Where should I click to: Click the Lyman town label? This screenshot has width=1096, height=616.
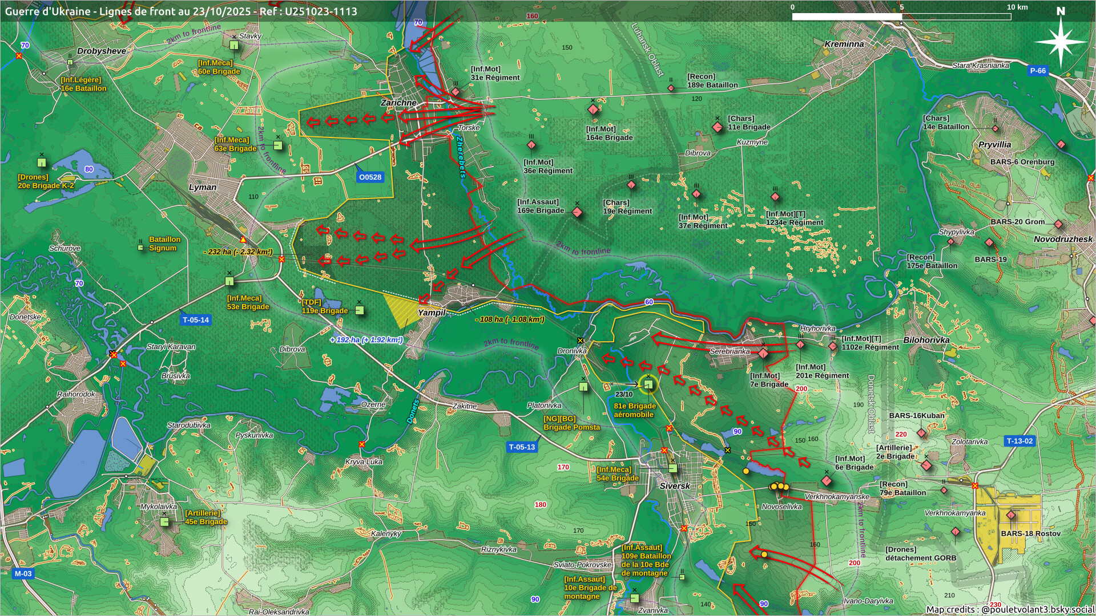pos(203,187)
